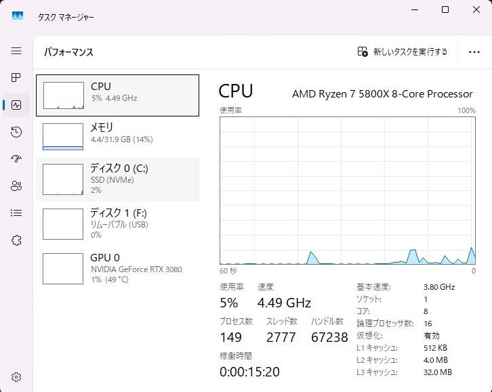Select GPU 0 GeForce RTX 3080 item
The image size is (492, 392).
point(117,268)
